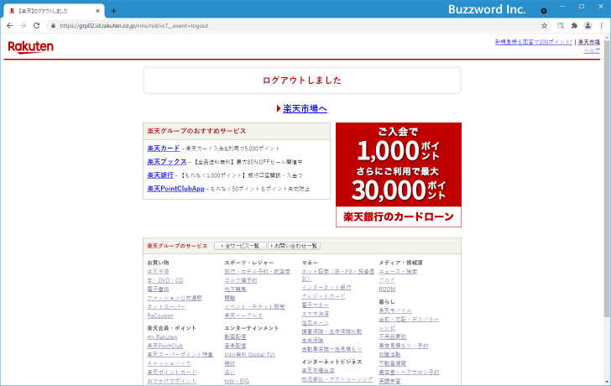Open the Chrome profile avatar

pyautogui.click(x=587, y=26)
